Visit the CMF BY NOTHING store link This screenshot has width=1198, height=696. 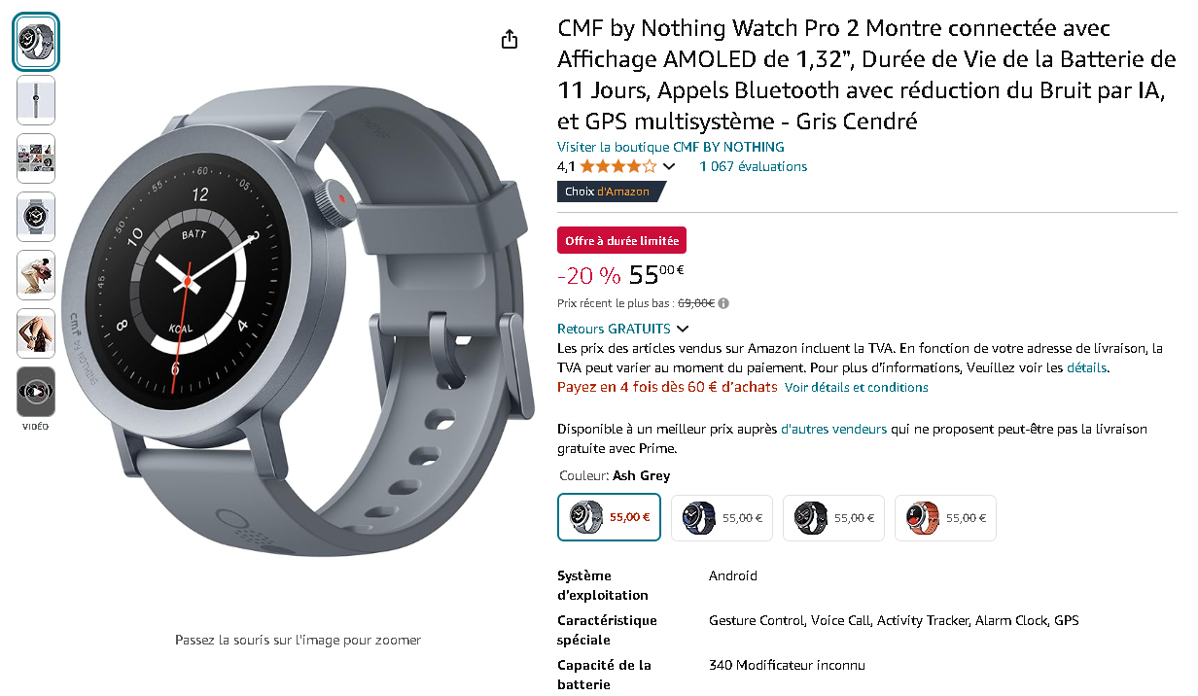pos(671,147)
